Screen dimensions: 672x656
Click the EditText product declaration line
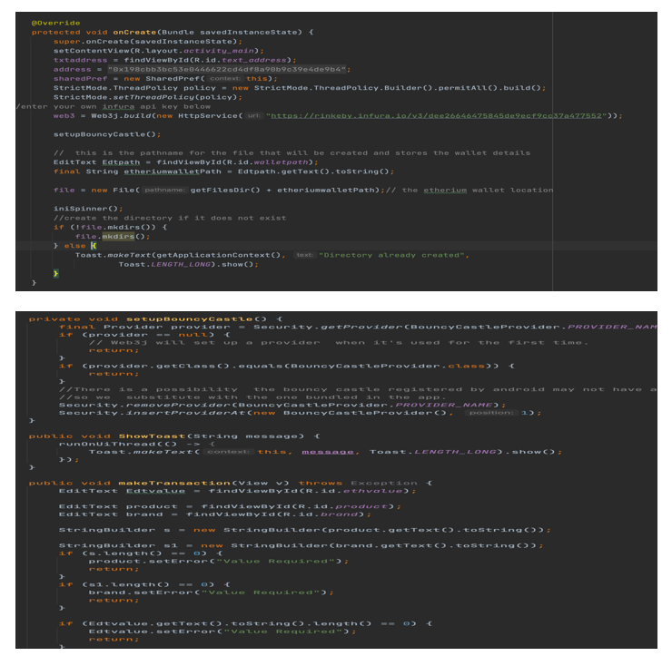(230, 506)
